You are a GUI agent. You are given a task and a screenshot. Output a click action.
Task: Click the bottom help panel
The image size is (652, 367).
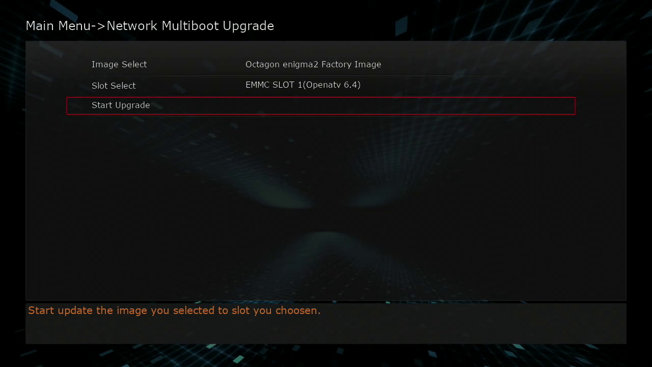[x=326, y=323]
